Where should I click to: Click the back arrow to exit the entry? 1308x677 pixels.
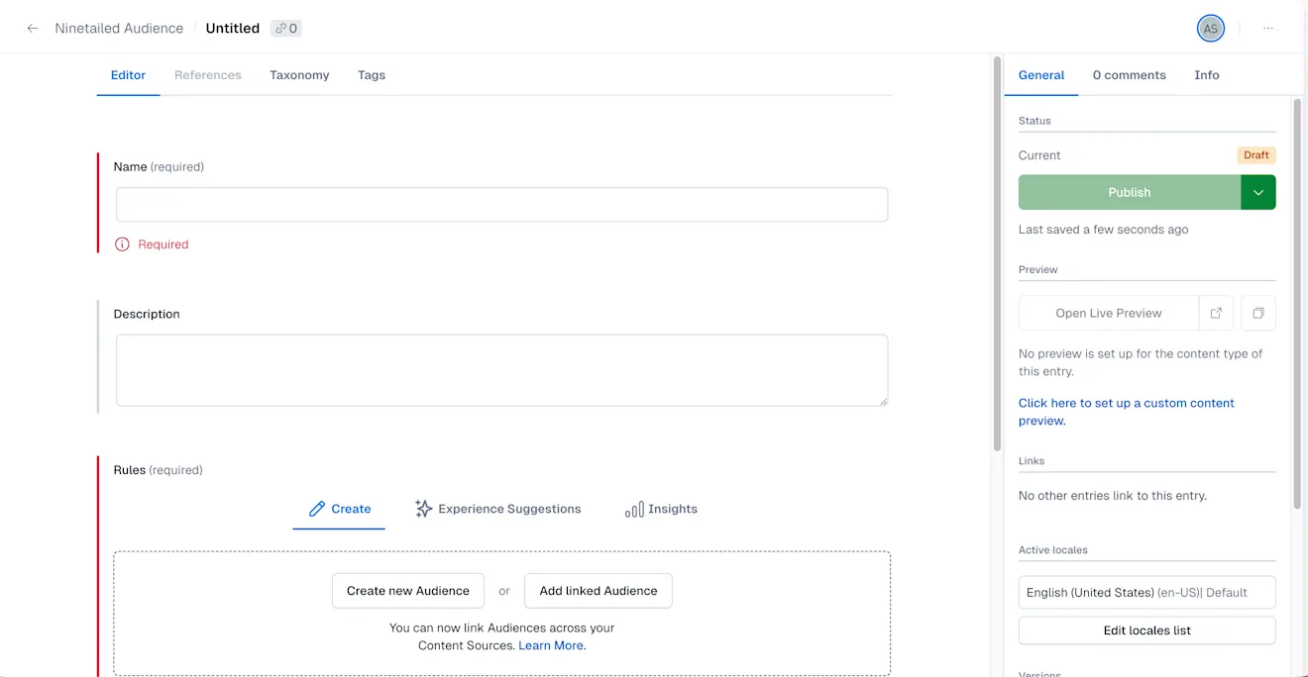click(x=32, y=28)
